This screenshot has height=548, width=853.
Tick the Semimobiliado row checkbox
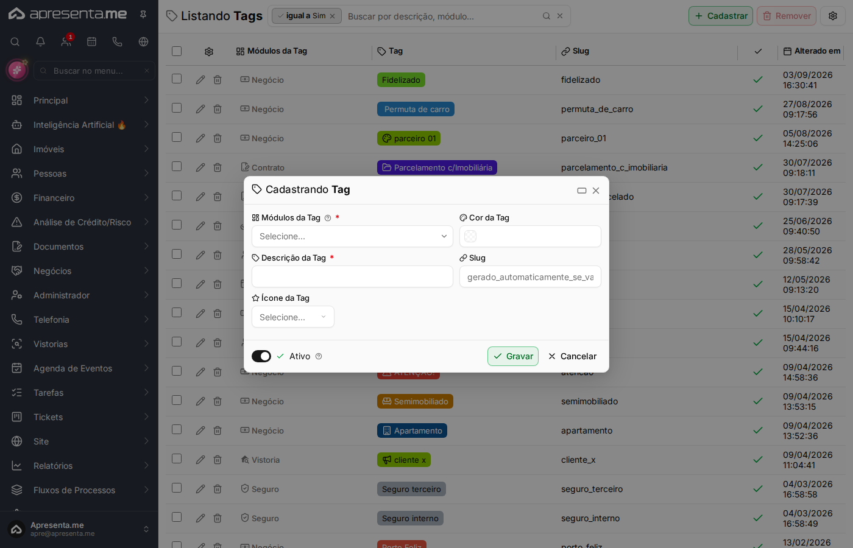click(x=177, y=400)
